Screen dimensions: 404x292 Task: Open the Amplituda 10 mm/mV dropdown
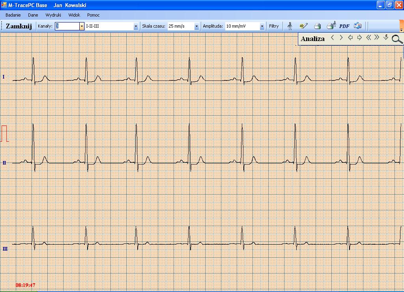tap(262, 26)
